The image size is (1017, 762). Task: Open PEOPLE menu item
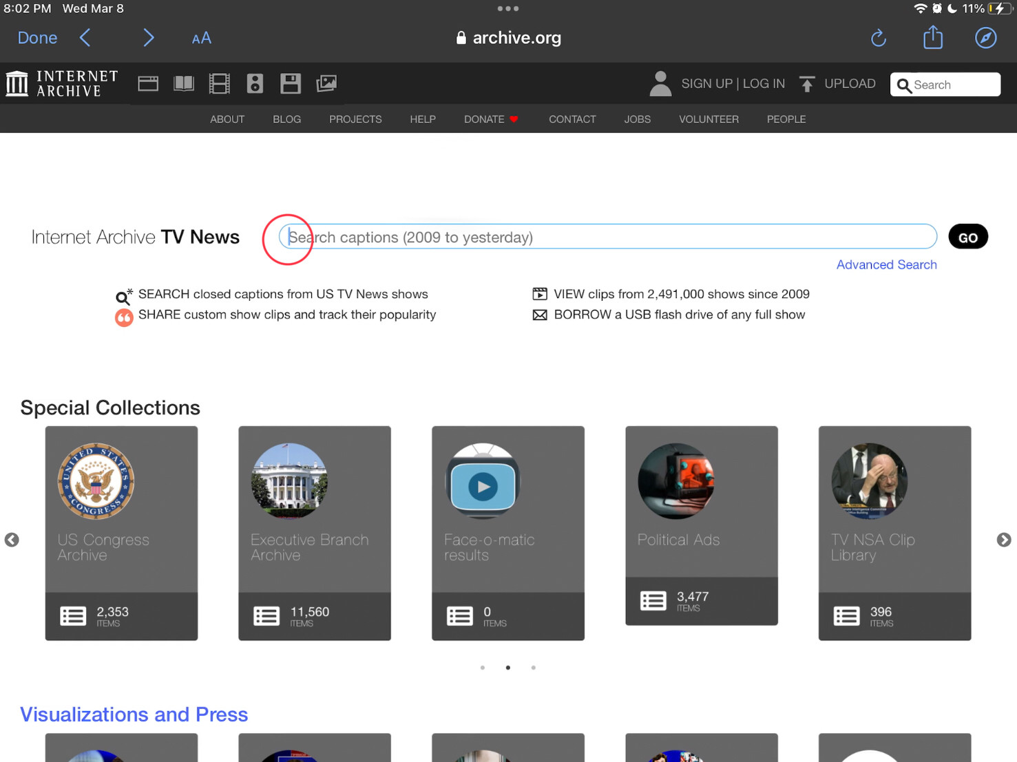(x=786, y=119)
